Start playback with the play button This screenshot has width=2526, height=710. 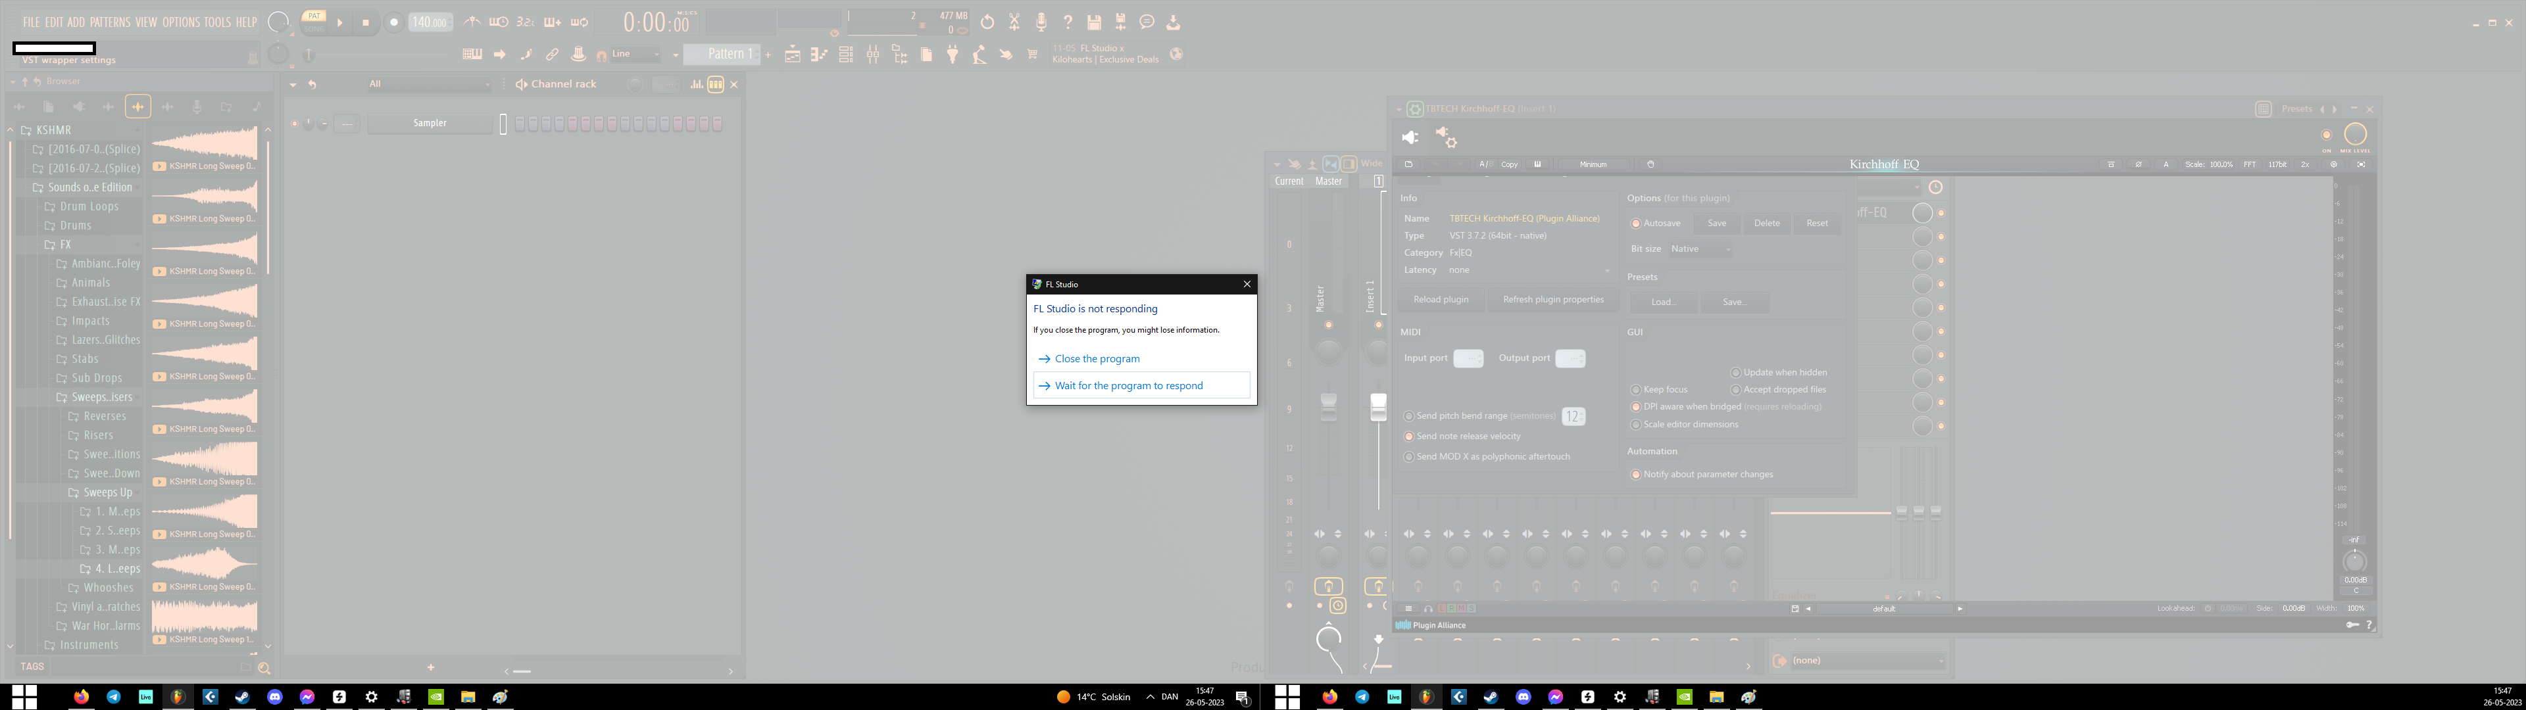pos(340,22)
